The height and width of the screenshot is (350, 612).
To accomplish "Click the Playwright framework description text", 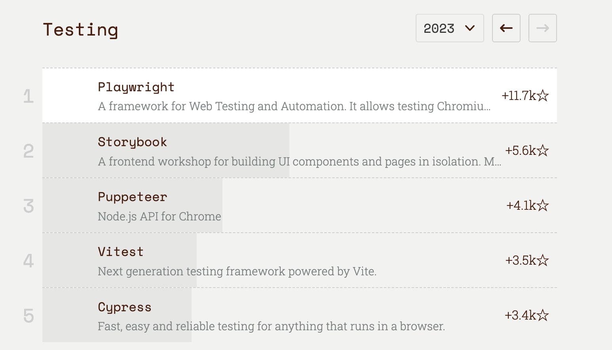I will (x=294, y=106).
